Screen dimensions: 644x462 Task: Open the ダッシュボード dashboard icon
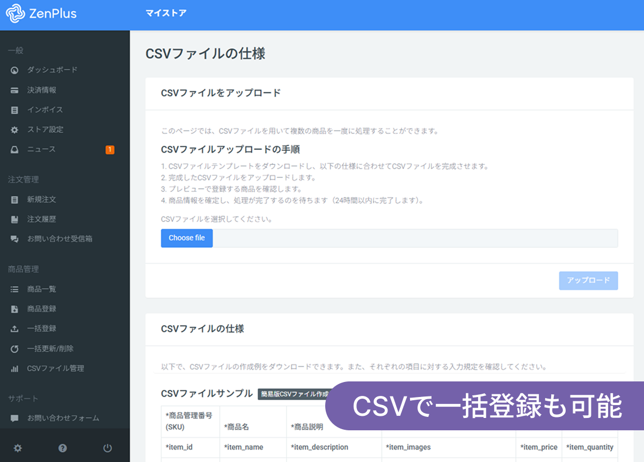14,70
